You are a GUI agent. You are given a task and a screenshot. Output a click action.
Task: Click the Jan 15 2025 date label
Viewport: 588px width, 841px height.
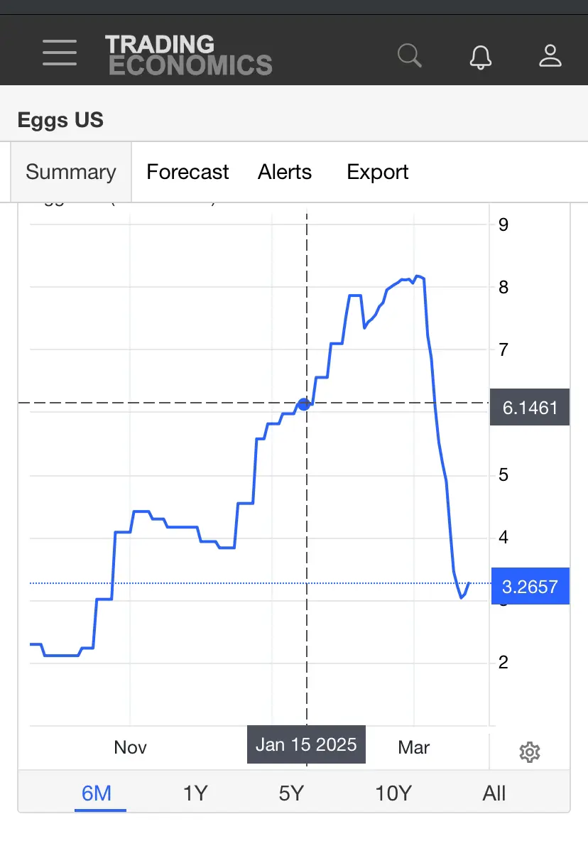click(306, 744)
